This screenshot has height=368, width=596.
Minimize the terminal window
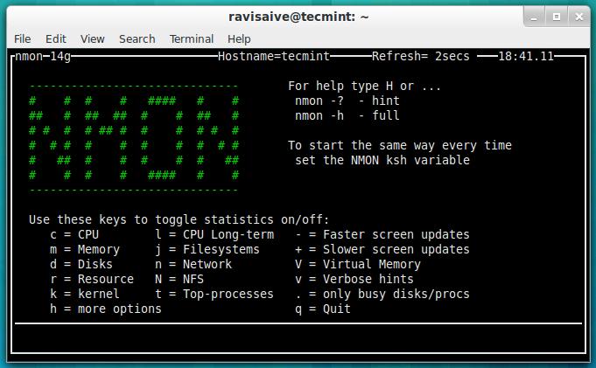tap(537, 16)
